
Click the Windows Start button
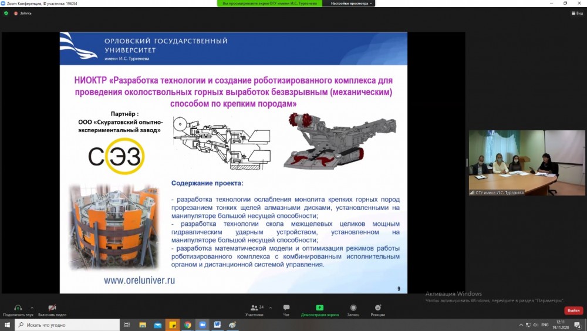[7, 325]
